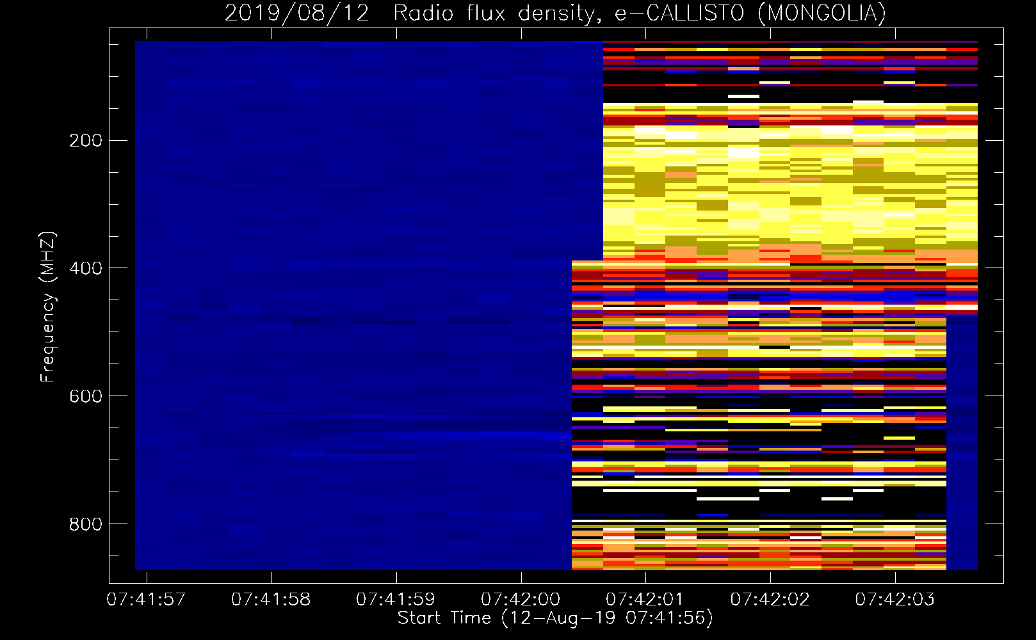The width and height of the screenshot is (1036, 640).
Task: Click the 07:42:03 time tick label
Action: pyautogui.click(x=894, y=600)
